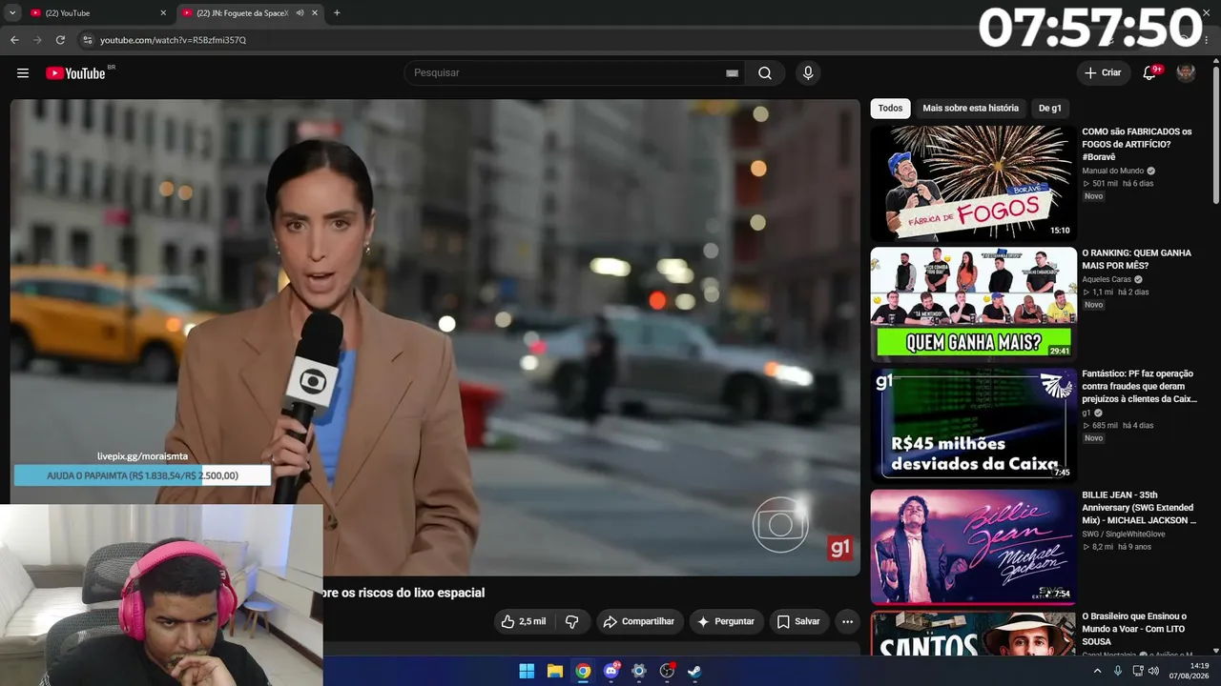Select the Todos filter chip
Viewport: 1221px width, 686px height.
[890, 109]
